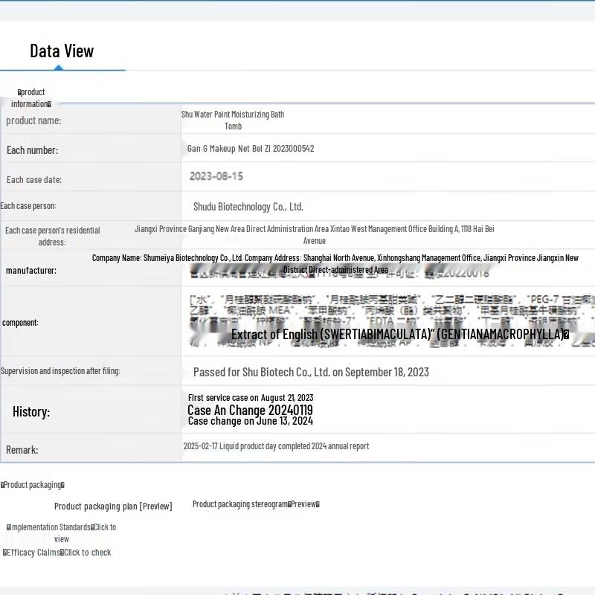Click Case change on June 13, 2024 entry

pos(251,421)
